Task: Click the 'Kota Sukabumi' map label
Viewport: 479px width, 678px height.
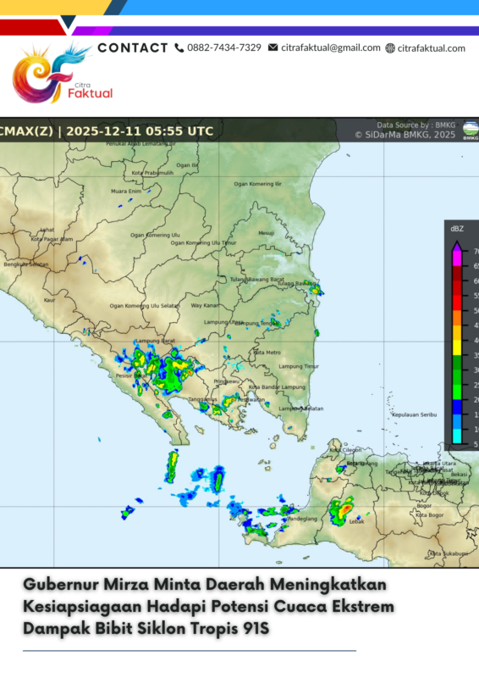Action: point(449,553)
